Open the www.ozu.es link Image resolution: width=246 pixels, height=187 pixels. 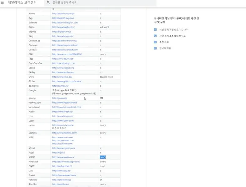pos(61,171)
